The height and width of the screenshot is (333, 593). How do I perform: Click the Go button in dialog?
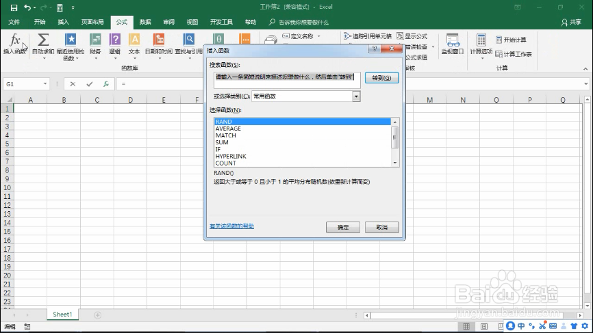[381, 78]
